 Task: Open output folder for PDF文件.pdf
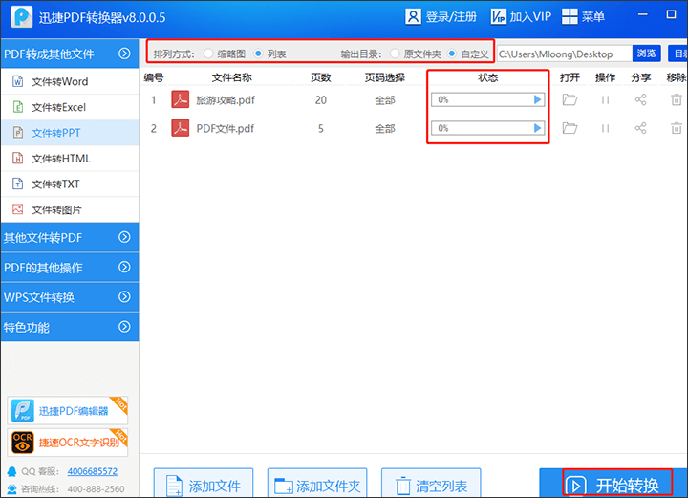[570, 128]
